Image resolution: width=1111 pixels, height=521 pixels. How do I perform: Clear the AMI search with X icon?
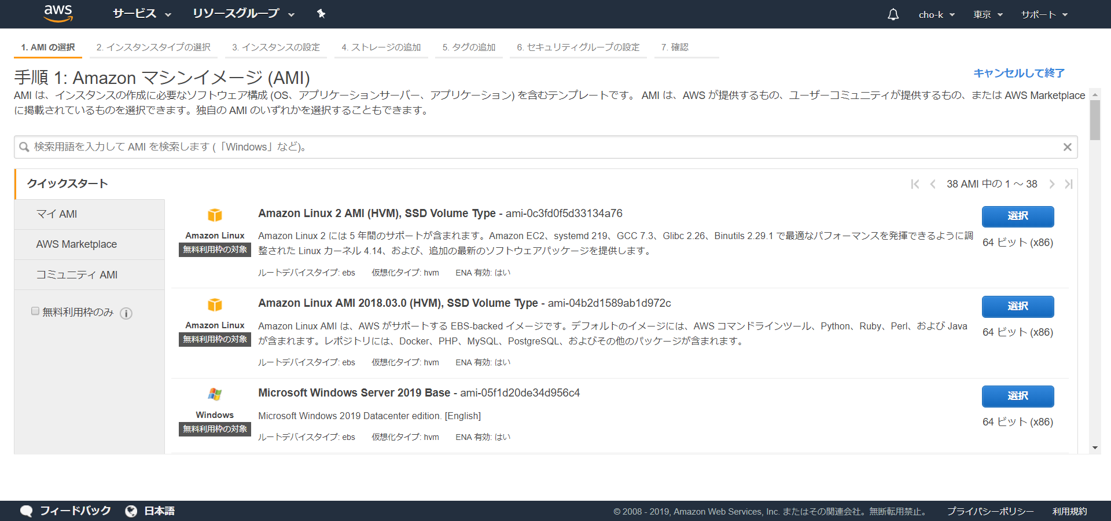(1067, 147)
